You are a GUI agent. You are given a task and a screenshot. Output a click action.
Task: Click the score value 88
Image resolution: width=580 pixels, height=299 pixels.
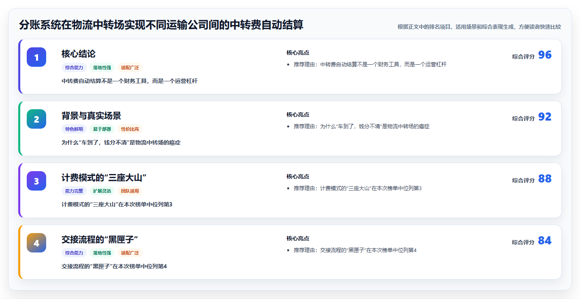click(x=545, y=179)
